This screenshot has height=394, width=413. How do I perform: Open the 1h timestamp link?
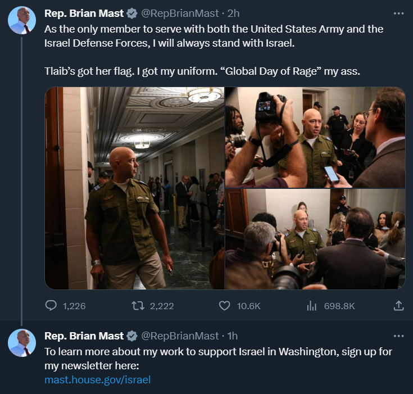(232, 336)
